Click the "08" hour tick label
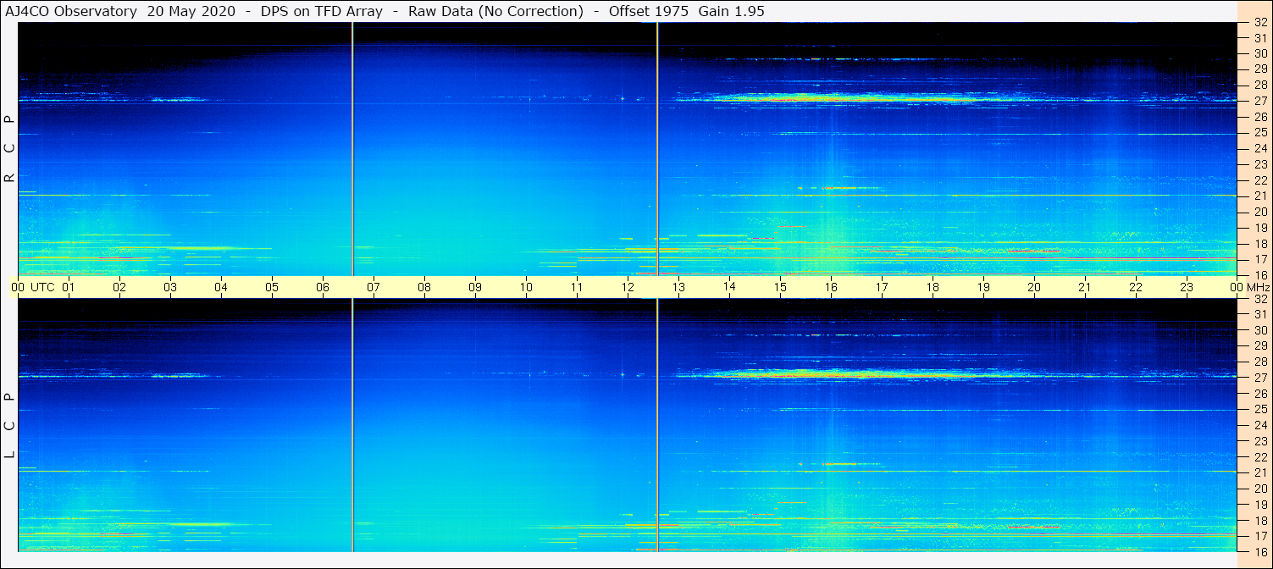Screen dimensions: 1273x569 [x=424, y=287]
